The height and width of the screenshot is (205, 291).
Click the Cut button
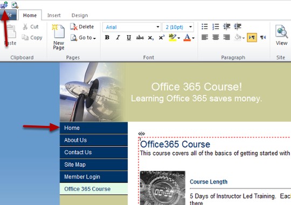31,27
